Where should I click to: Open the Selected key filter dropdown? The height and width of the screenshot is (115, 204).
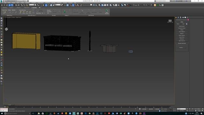point(181,109)
